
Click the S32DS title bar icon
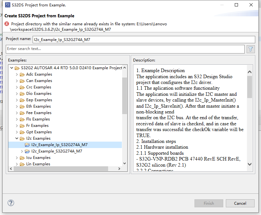[7, 5]
